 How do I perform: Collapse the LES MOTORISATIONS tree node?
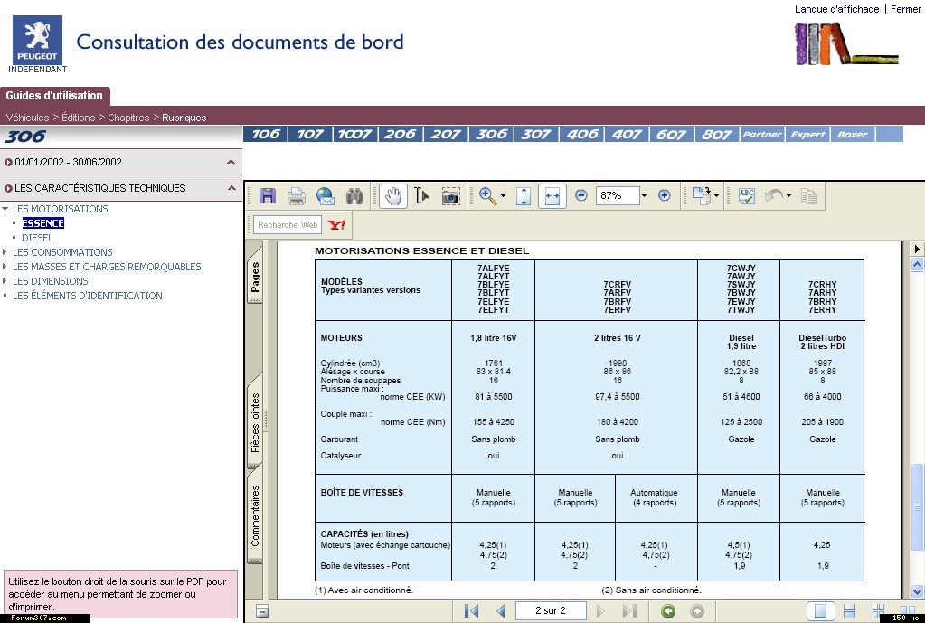pyautogui.click(x=5, y=209)
